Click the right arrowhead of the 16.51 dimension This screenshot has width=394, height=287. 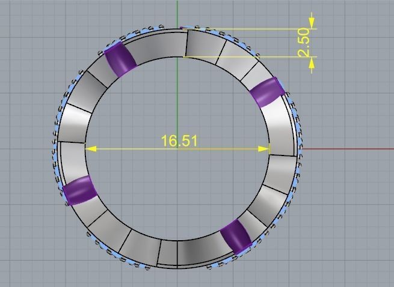263,149
